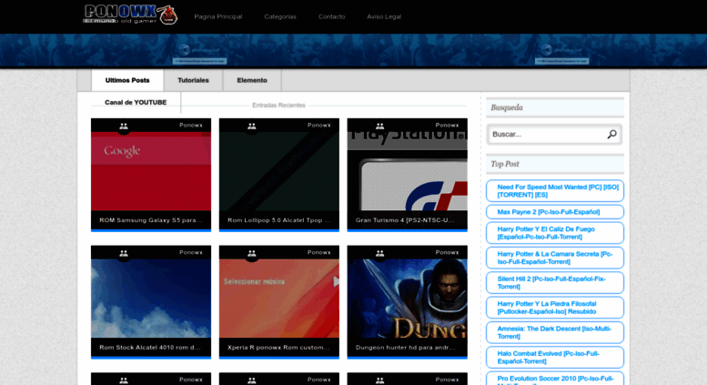
Task: Open the Gran Turismo 4 post thumbnail
Action: point(407,171)
